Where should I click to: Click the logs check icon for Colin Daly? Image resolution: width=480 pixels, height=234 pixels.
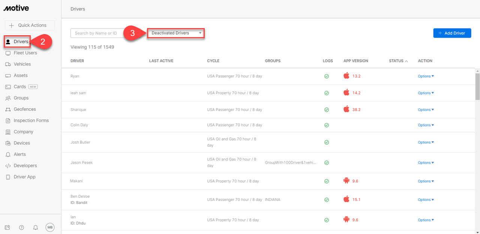pos(327,125)
